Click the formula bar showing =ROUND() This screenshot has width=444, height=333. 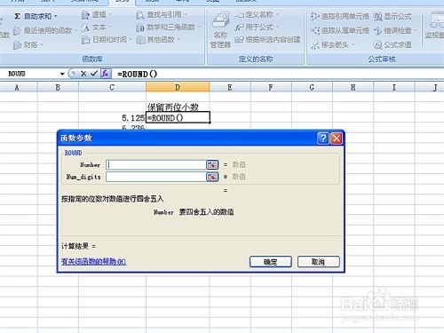[x=278, y=74]
